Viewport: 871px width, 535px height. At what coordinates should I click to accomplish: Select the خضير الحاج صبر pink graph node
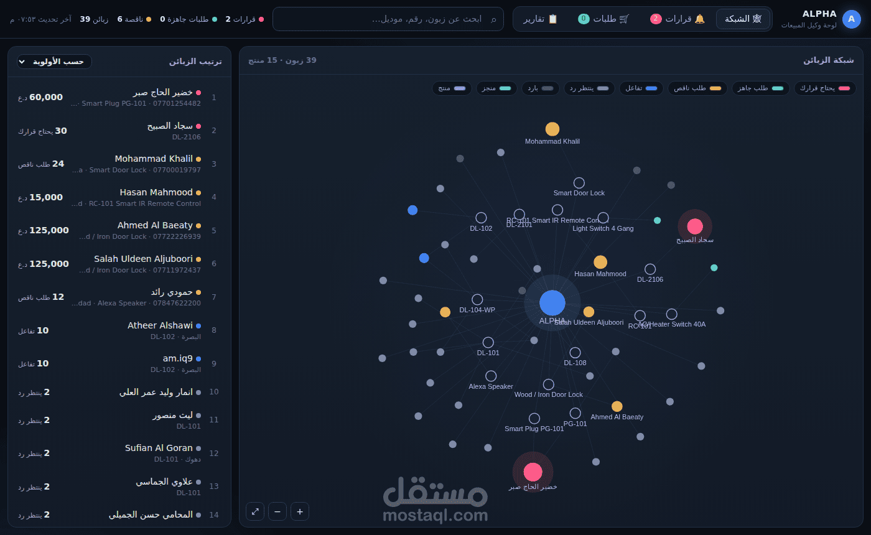pyautogui.click(x=533, y=472)
